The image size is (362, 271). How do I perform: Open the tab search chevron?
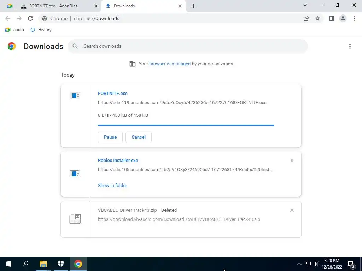[305, 5]
